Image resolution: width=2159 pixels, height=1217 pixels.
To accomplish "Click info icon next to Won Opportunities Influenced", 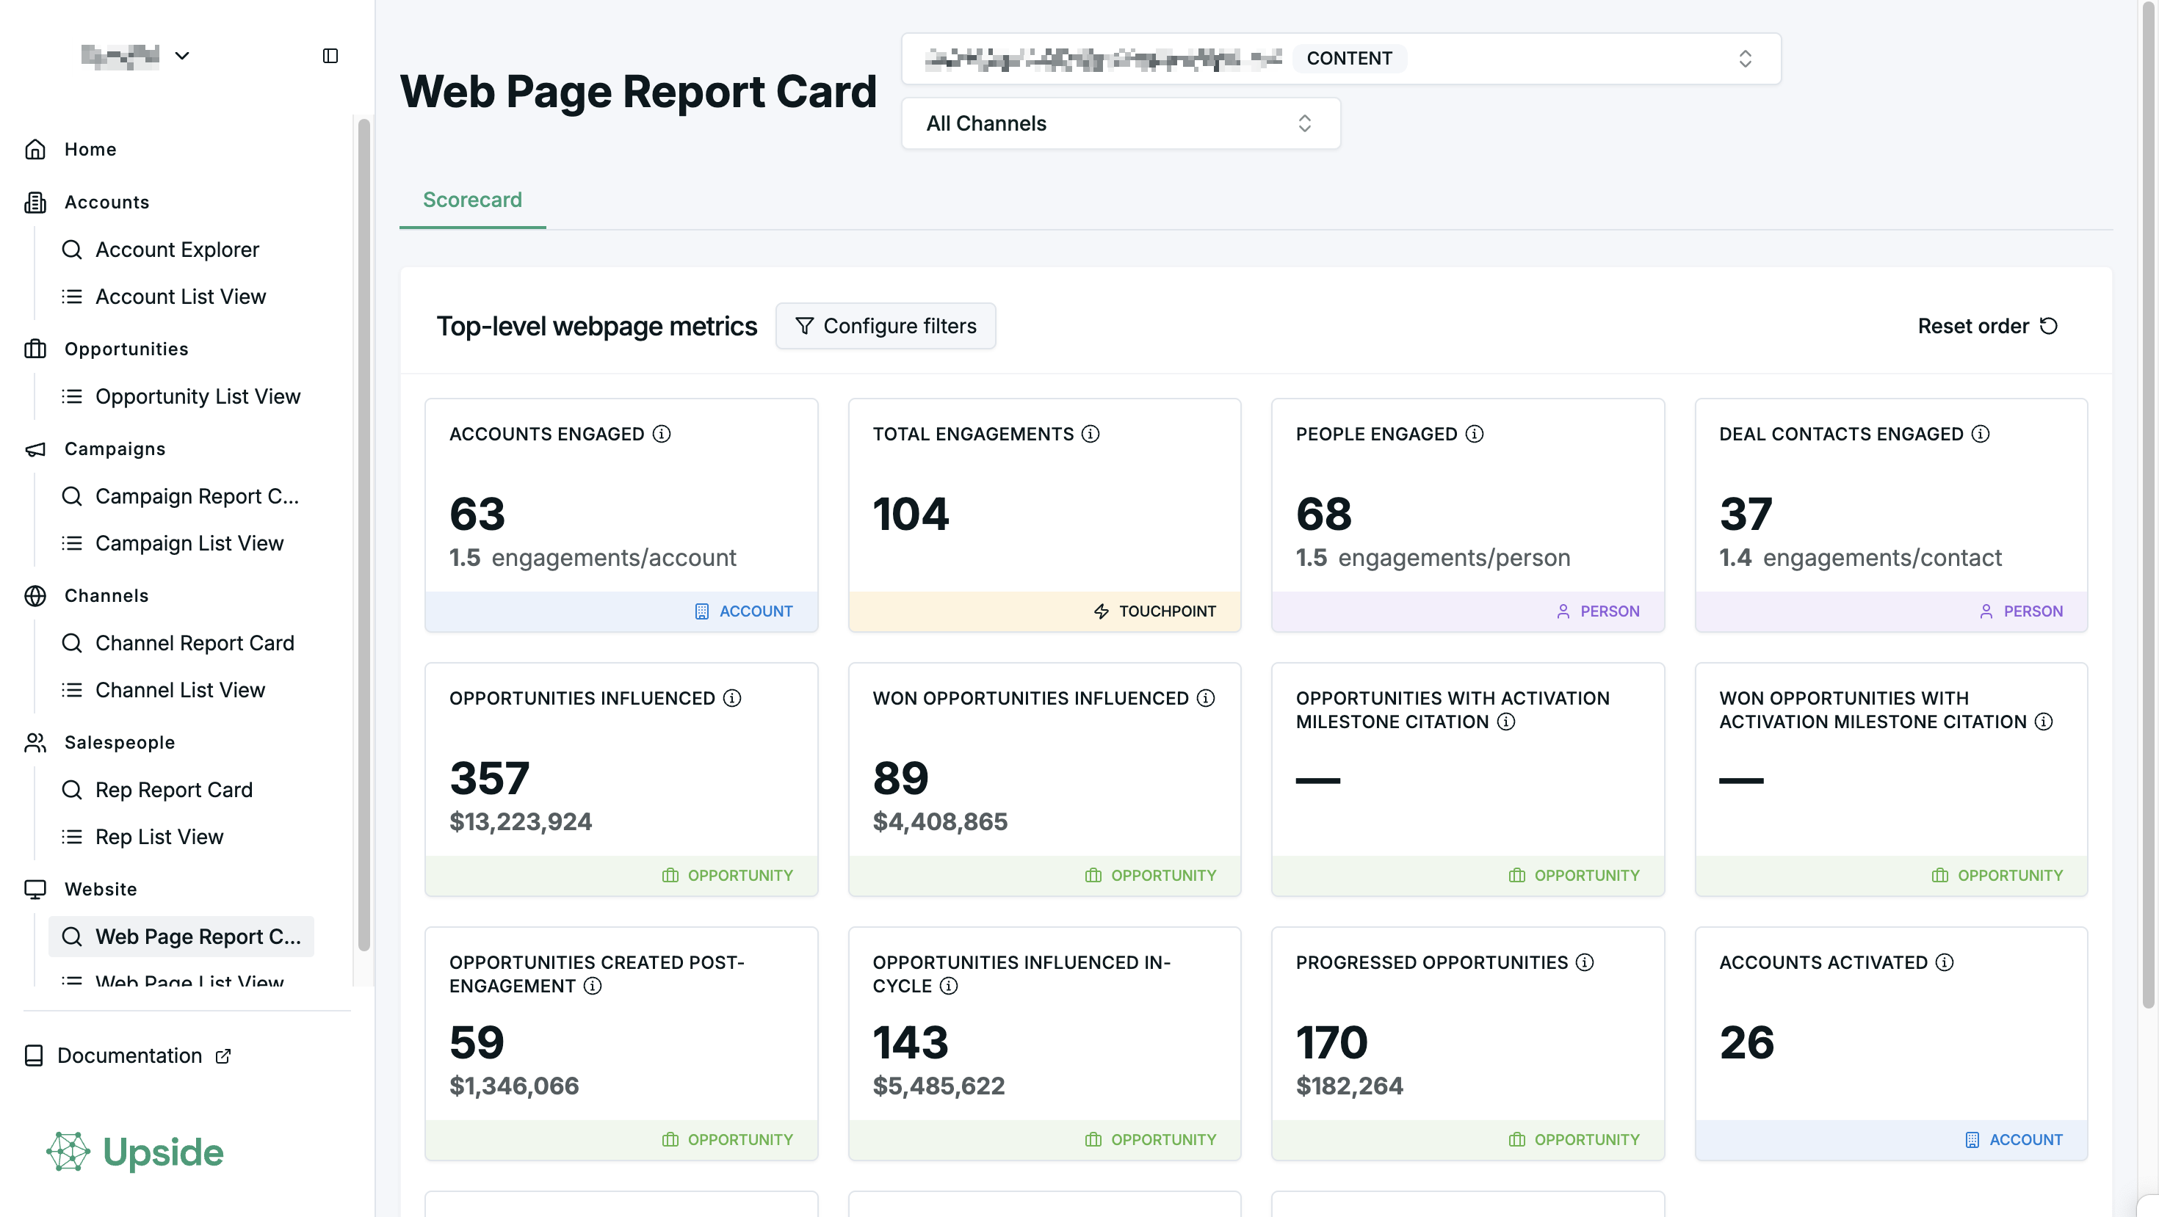I will click(x=1205, y=699).
